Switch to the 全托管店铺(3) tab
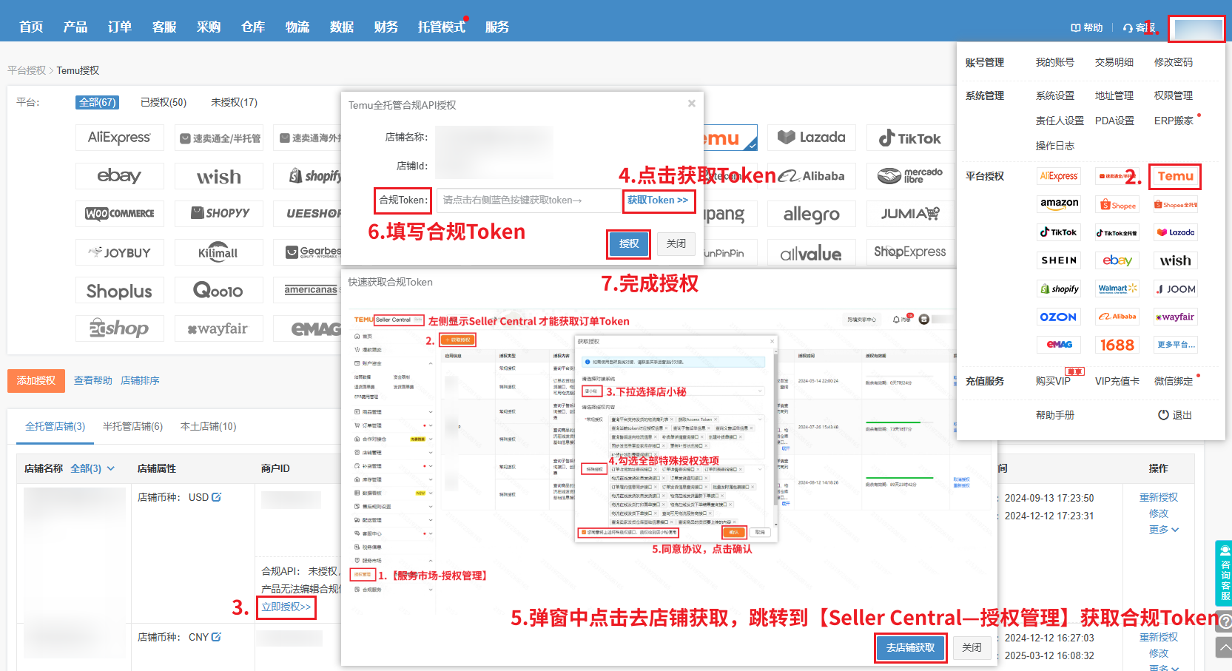This screenshot has width=1232, height=671. 55,427
